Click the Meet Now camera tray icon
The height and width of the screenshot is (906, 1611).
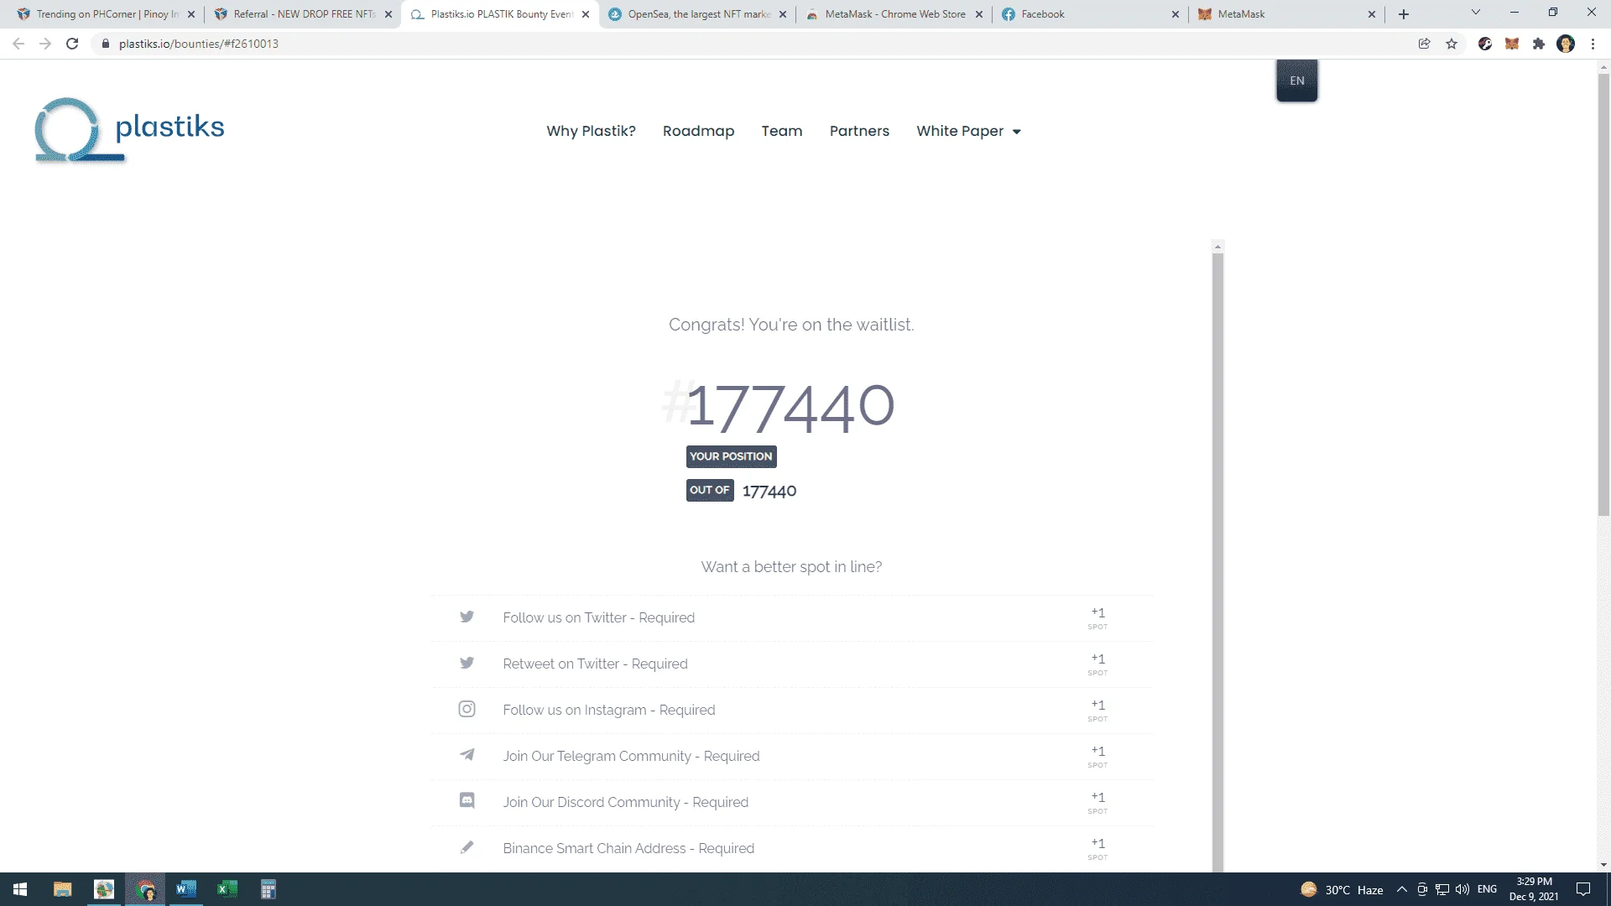1422,889
